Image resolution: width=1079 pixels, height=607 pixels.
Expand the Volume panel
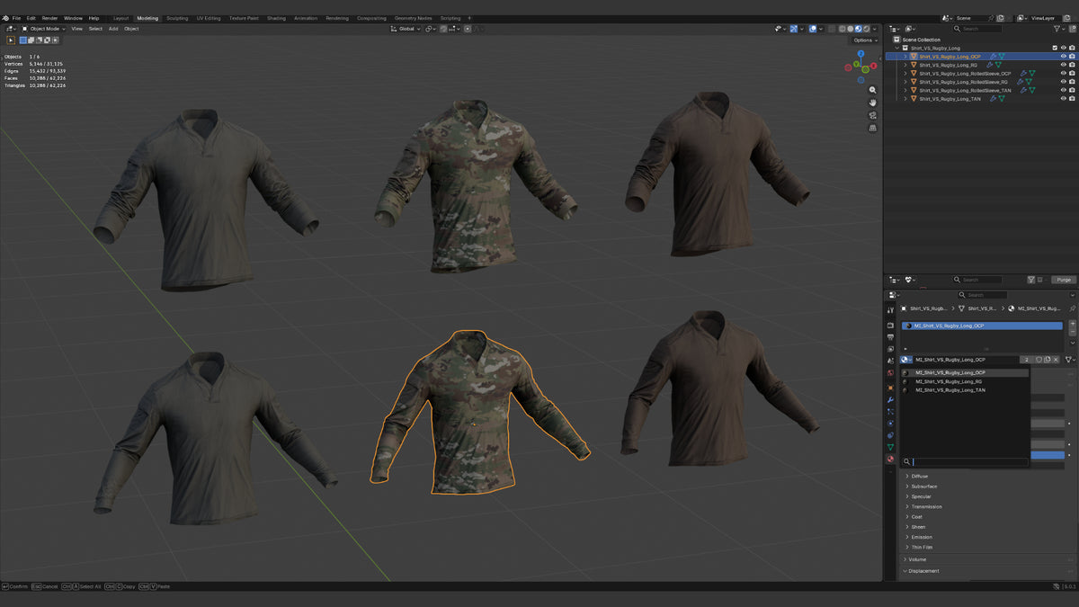904,559
